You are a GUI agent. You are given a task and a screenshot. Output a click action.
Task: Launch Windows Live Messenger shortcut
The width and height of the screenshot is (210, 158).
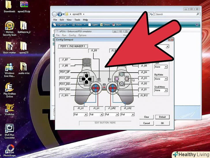[9, 67]
